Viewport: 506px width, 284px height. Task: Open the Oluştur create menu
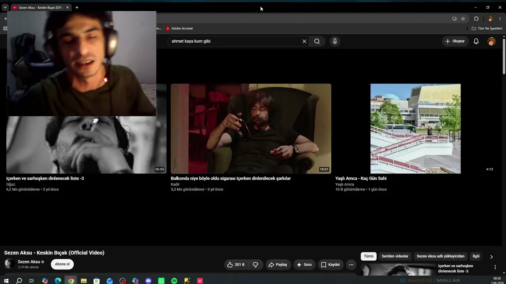(x=455, y=41)
